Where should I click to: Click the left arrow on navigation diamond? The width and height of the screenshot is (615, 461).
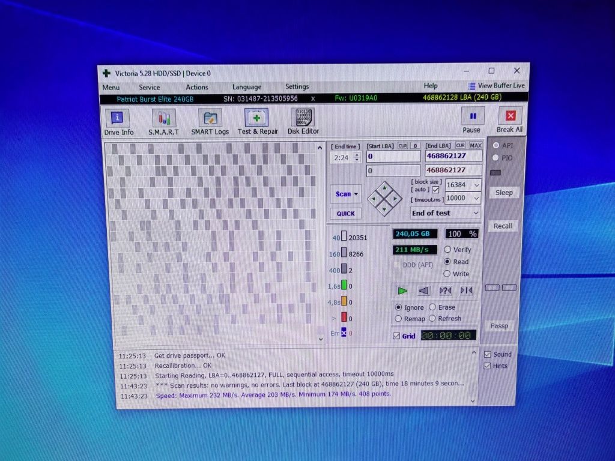point(374,199)
